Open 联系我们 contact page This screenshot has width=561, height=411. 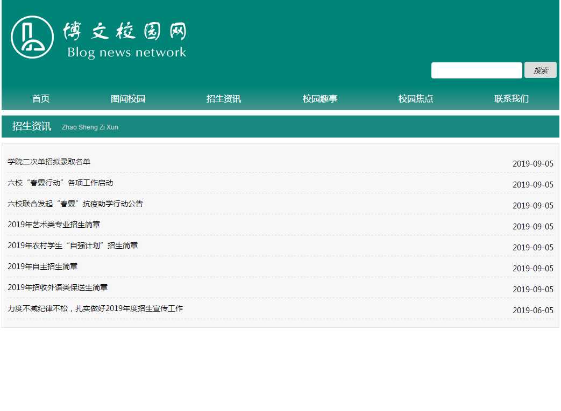pyautogui.click(x=512, y=99)
